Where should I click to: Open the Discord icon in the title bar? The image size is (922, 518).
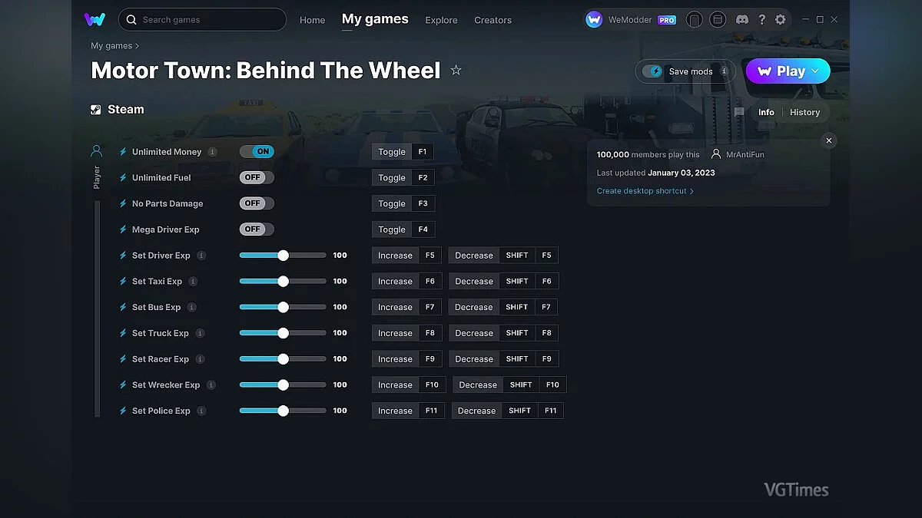tap(741, 19)
